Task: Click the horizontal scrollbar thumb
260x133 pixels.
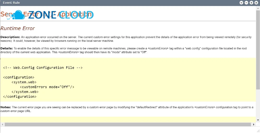Action: 128,125
